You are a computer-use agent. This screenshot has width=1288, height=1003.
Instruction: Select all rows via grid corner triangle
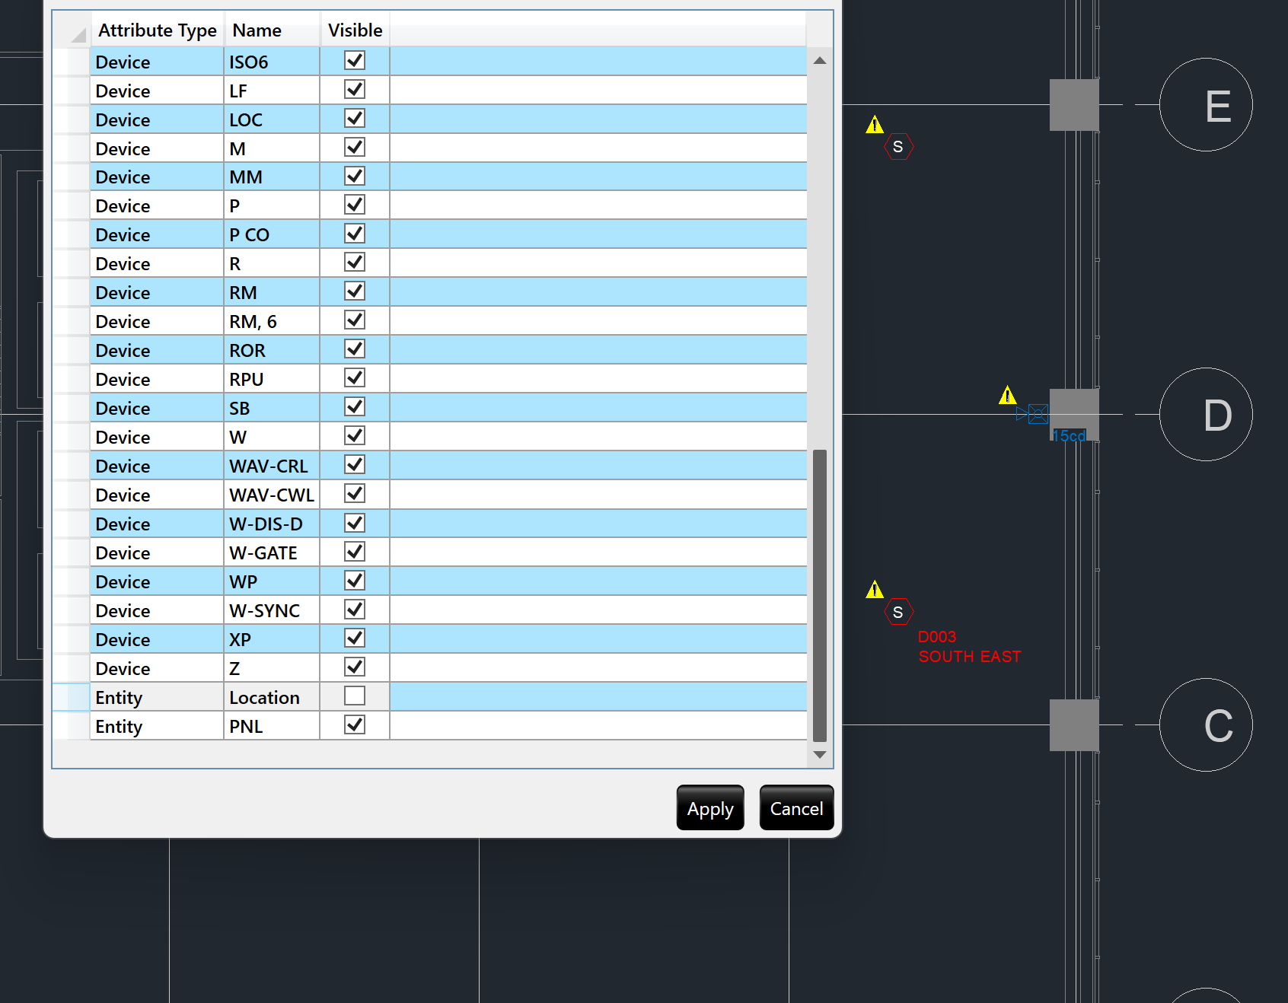[x=78, y=34]
